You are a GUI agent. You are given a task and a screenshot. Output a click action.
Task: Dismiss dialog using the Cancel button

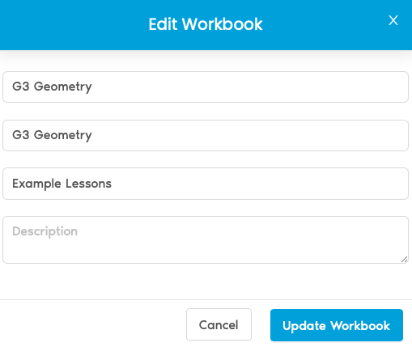coord(219,324)
